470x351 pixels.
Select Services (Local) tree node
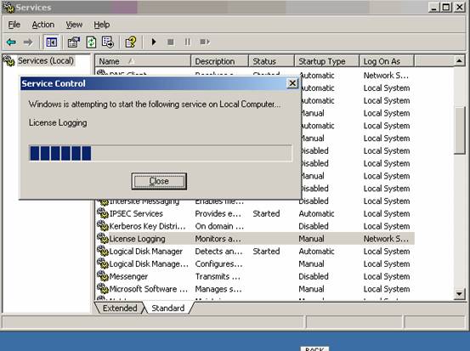(45, 61)
